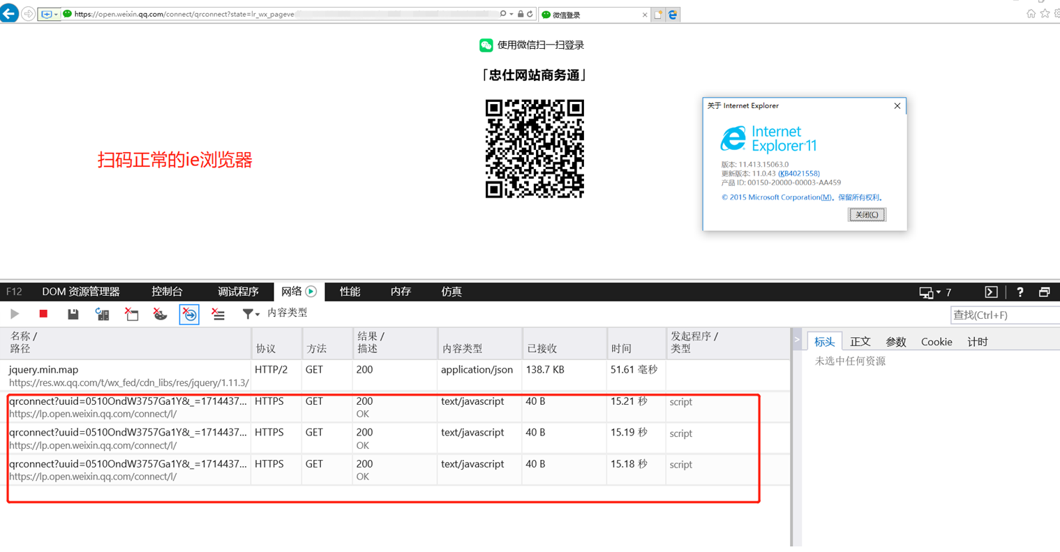Switch to 控制台 tab
The image size is (1060, 552).
click(167, 292)
